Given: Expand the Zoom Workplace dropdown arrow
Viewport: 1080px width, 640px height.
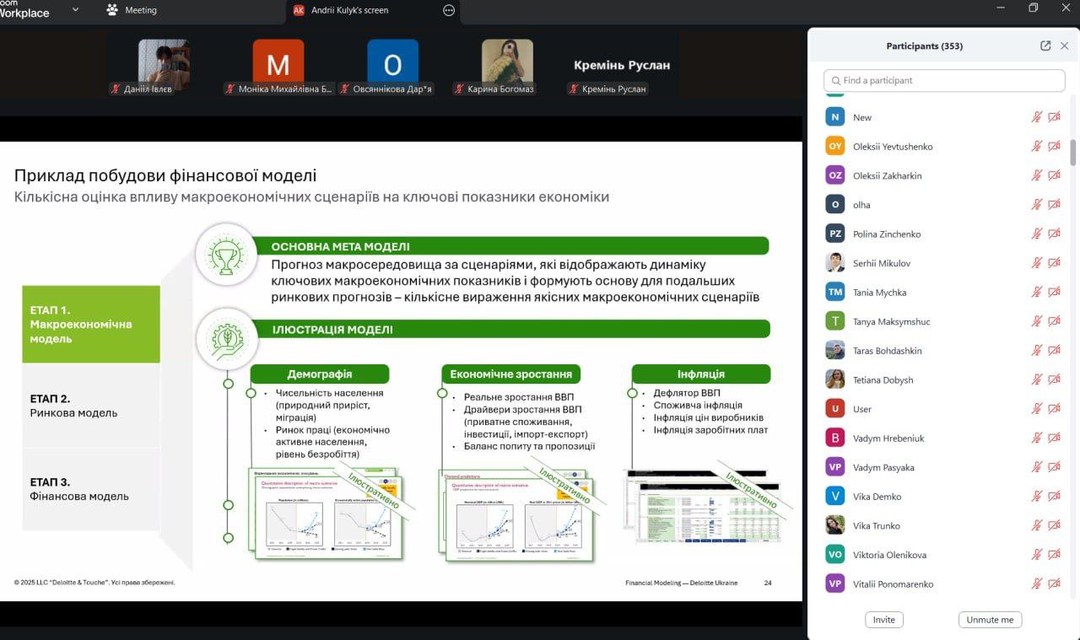Looking at the screenshot, I should 75,10.
